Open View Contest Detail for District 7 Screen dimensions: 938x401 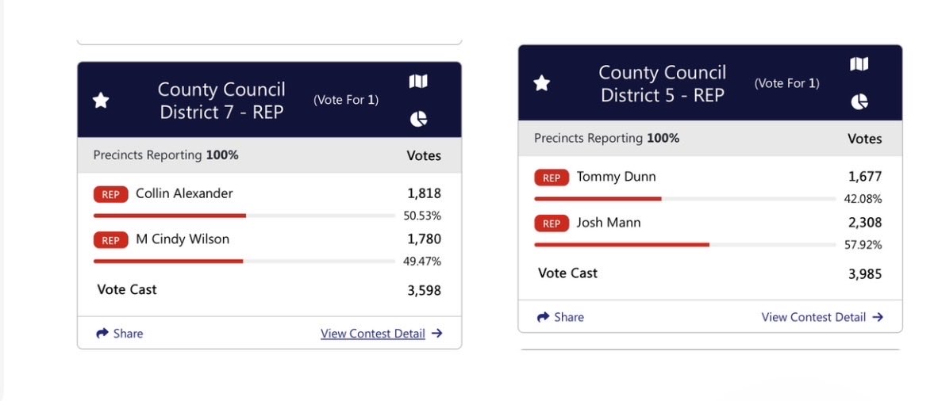pos(373,334)
